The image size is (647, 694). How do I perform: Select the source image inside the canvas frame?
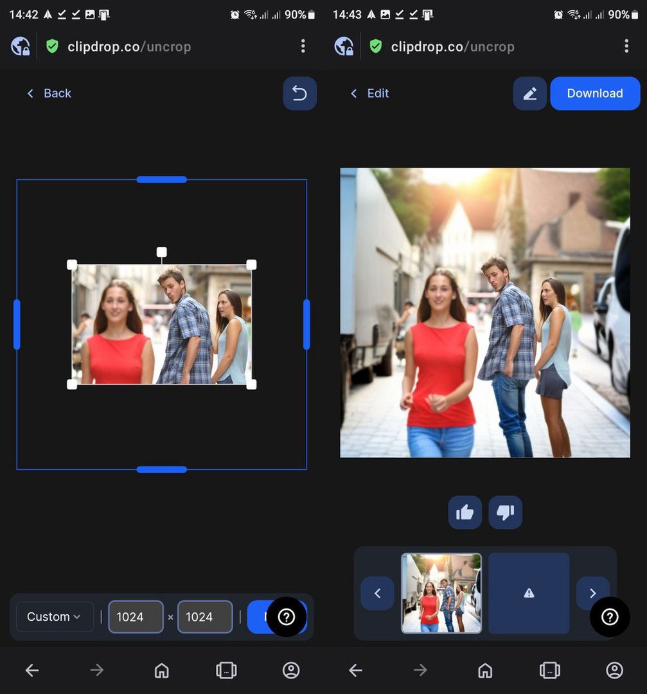pyautogui.click(x=161, y=325)
